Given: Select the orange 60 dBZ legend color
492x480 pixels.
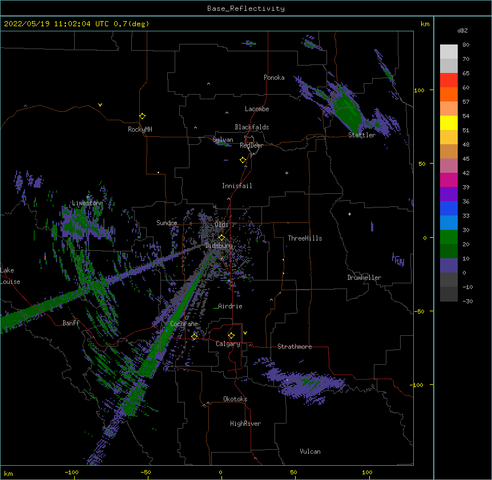Looking at the screenshot, I should [449, 94].
